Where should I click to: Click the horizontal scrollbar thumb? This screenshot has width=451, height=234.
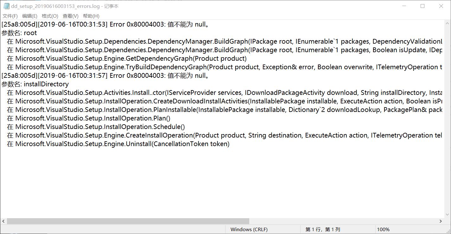[x=128, y=221]
